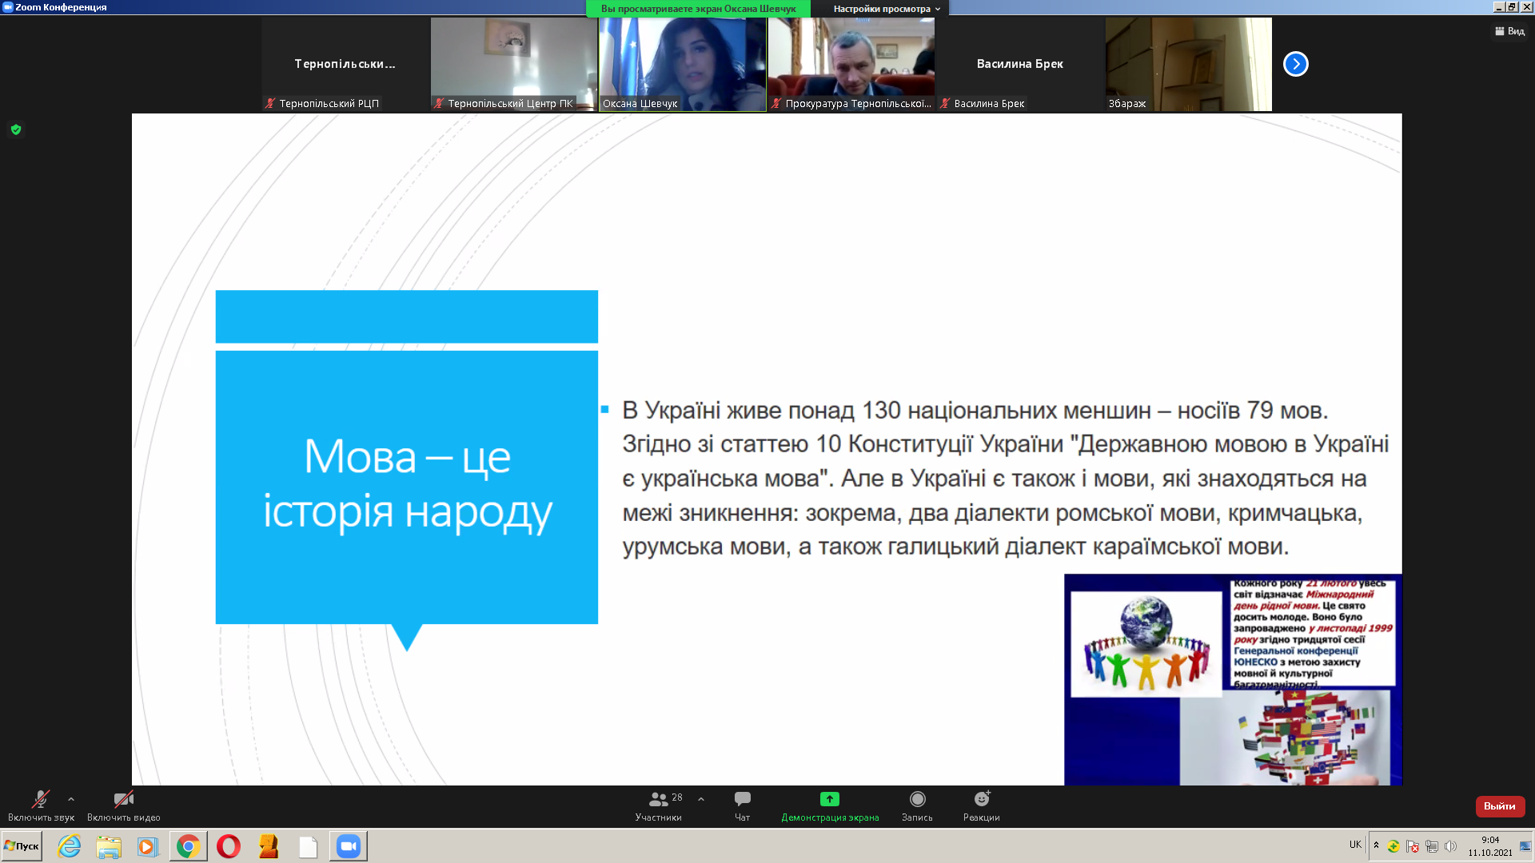Start Демонстрация экрана screen sharing
The height and width of the screenshot is (863, 1535).
(830, 805)
